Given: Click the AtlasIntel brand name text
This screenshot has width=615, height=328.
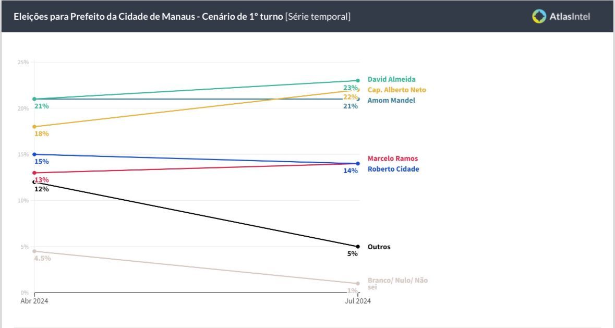Looking at the screenshot, I should 570,17.
